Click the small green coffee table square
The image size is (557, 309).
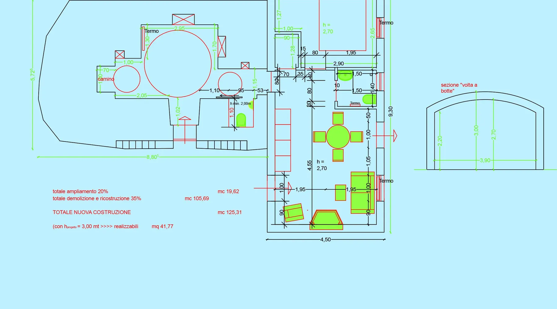(x=340, y=193)
